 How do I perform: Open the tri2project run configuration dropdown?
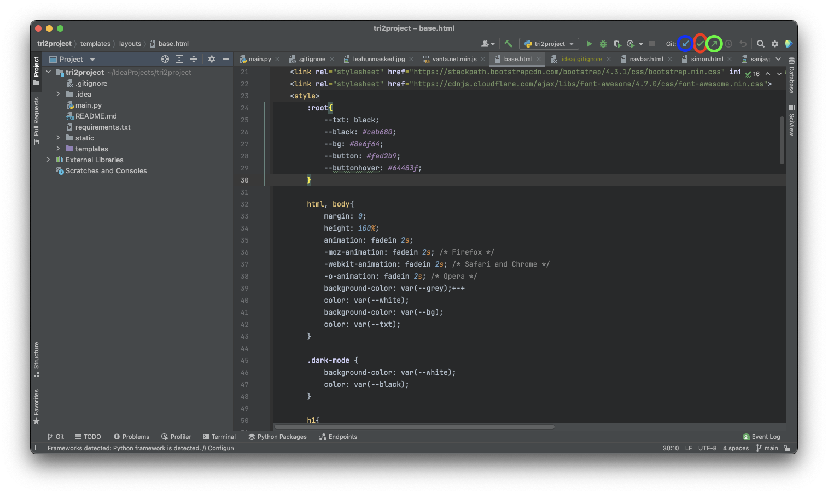[x=549, y=44]
